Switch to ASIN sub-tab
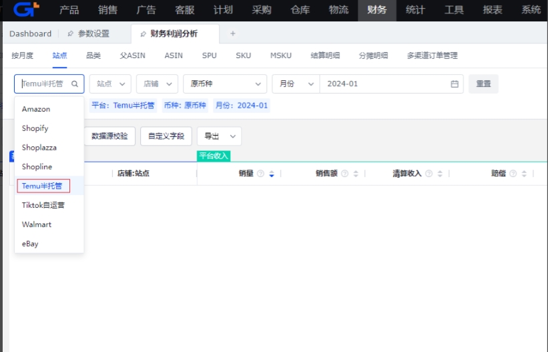Image resolution: width=548 pixels, height=352 pixels. coord(174,55)
